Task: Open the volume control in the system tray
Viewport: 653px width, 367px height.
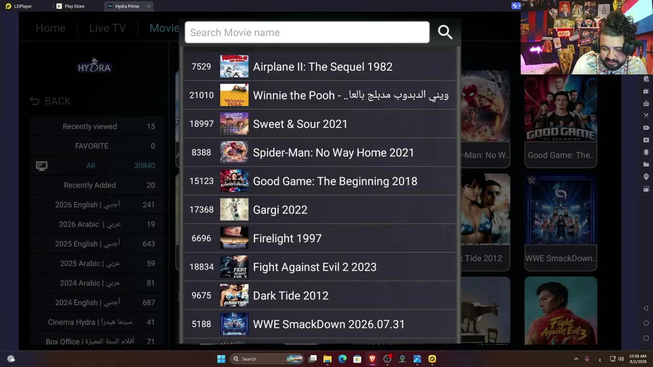Action: click(x=621, y=359)
